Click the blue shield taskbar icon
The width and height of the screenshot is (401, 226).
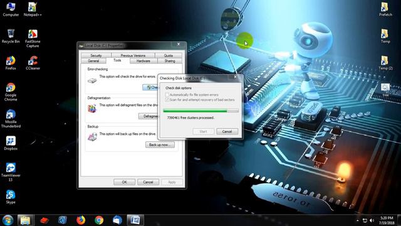[62, 220]
